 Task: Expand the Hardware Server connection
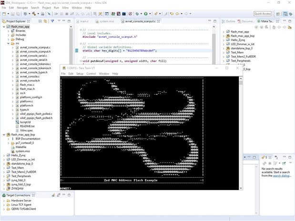pyautogui.click(x=4, y=201)
